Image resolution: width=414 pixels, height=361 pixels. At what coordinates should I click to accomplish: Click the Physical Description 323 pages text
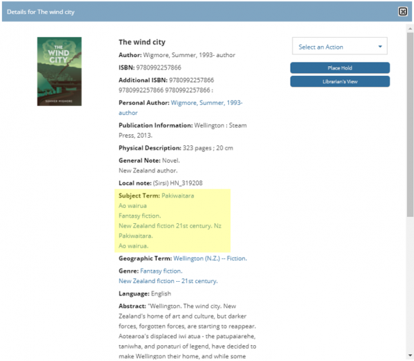[x=208, y=148]
